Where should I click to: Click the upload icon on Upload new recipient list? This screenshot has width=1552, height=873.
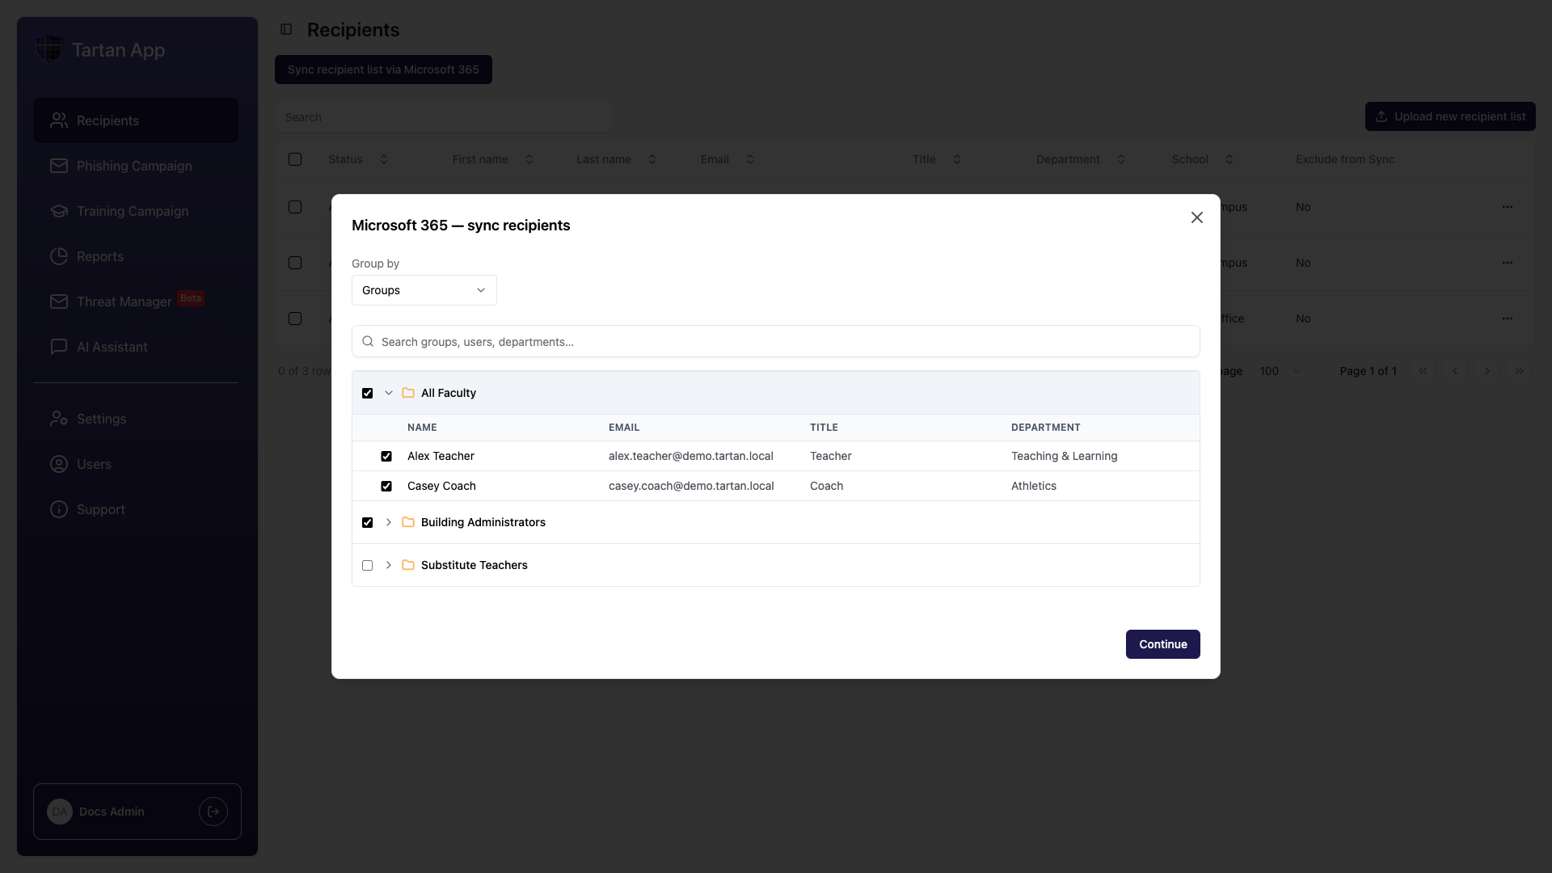click(x=1381, y=116)
